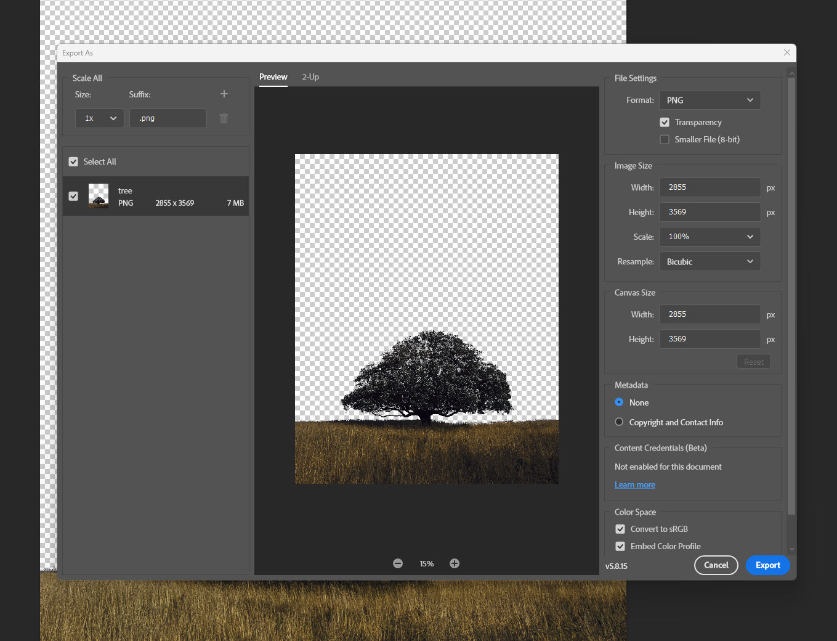Viewport: 837px width, 641px height.
Task: Uncheck Convert to sRGB
Action: tap(620, 529)
